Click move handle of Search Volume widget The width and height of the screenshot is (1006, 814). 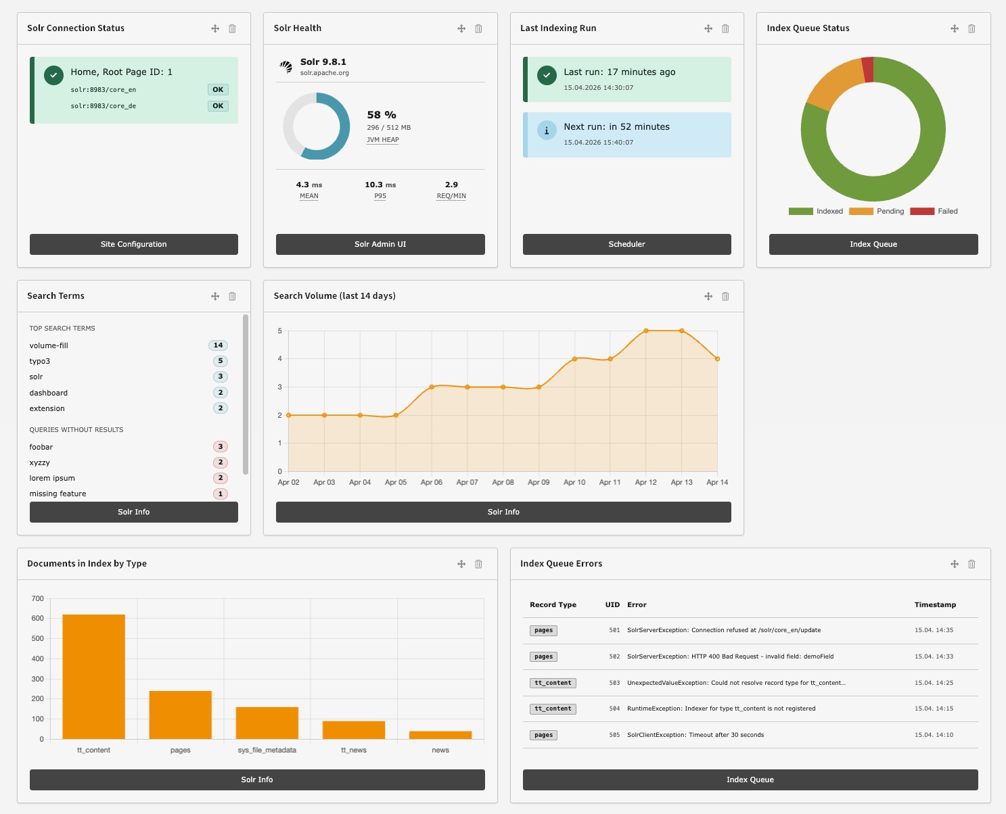[x=708, y=296]
